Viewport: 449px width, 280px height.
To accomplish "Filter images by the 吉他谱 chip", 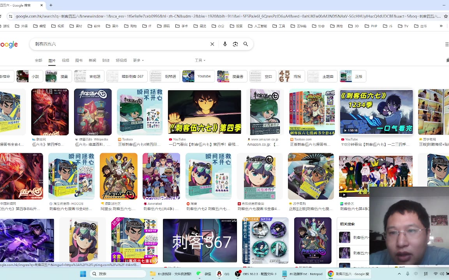I will pos(89,76).
